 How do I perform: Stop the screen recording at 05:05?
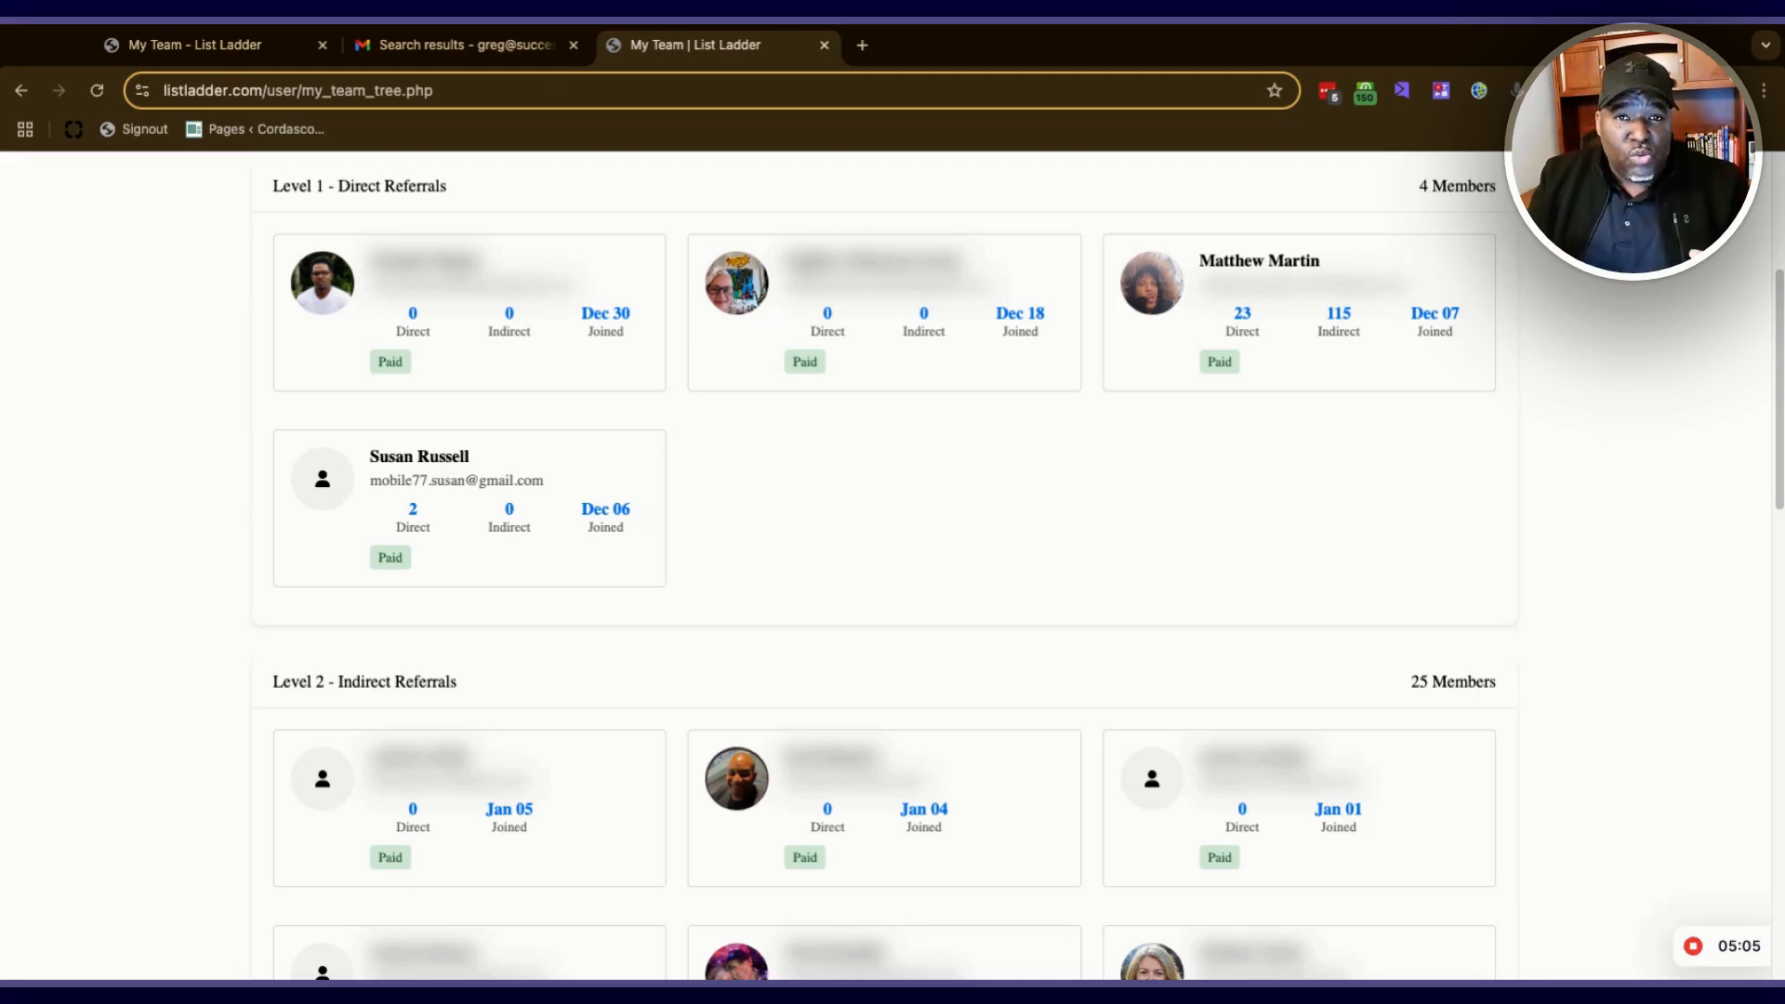pyautogui.click(x=1693, y=945)
